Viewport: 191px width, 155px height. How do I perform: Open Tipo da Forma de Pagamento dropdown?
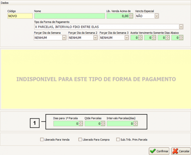point(181,27)
